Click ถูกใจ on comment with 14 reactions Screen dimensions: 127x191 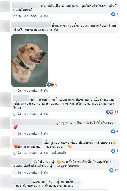(x=17, y=114)
